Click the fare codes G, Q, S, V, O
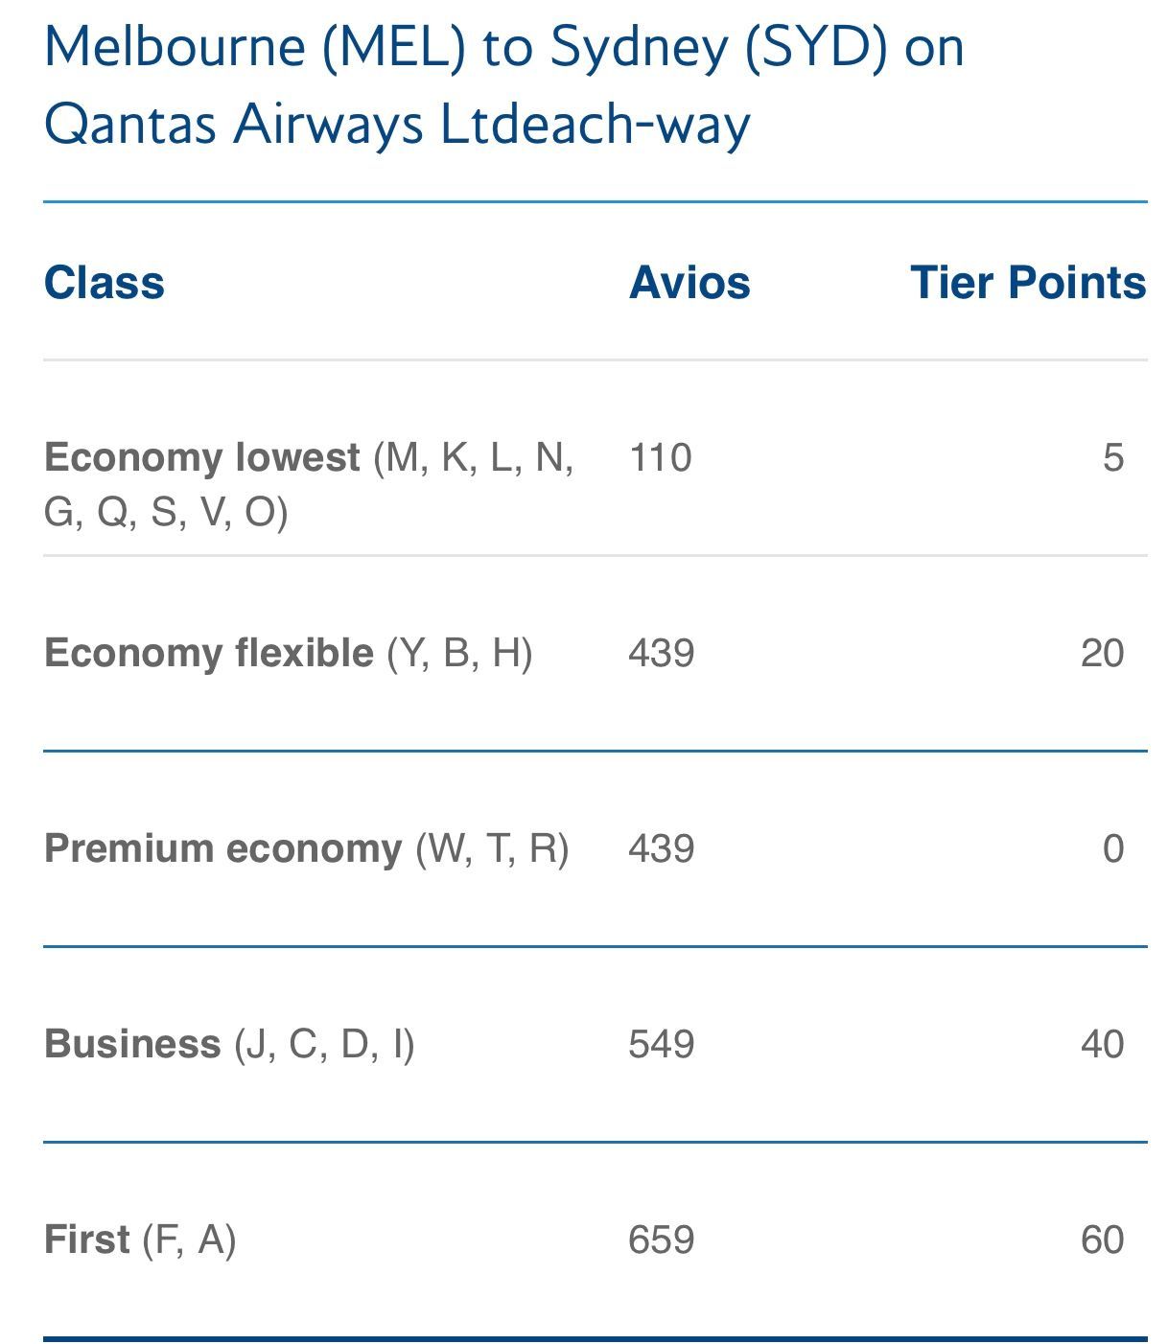The width and height of the screenshot is (1168, 1344). [x=166, y=513]
